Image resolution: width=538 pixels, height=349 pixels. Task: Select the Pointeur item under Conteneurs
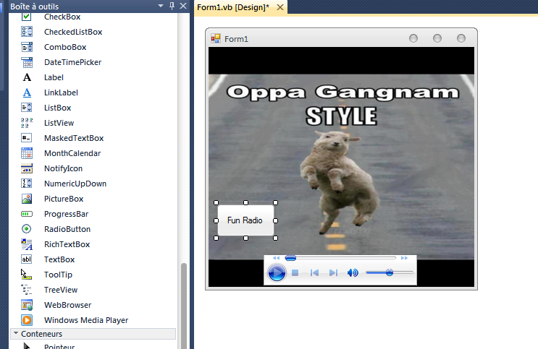59,346
